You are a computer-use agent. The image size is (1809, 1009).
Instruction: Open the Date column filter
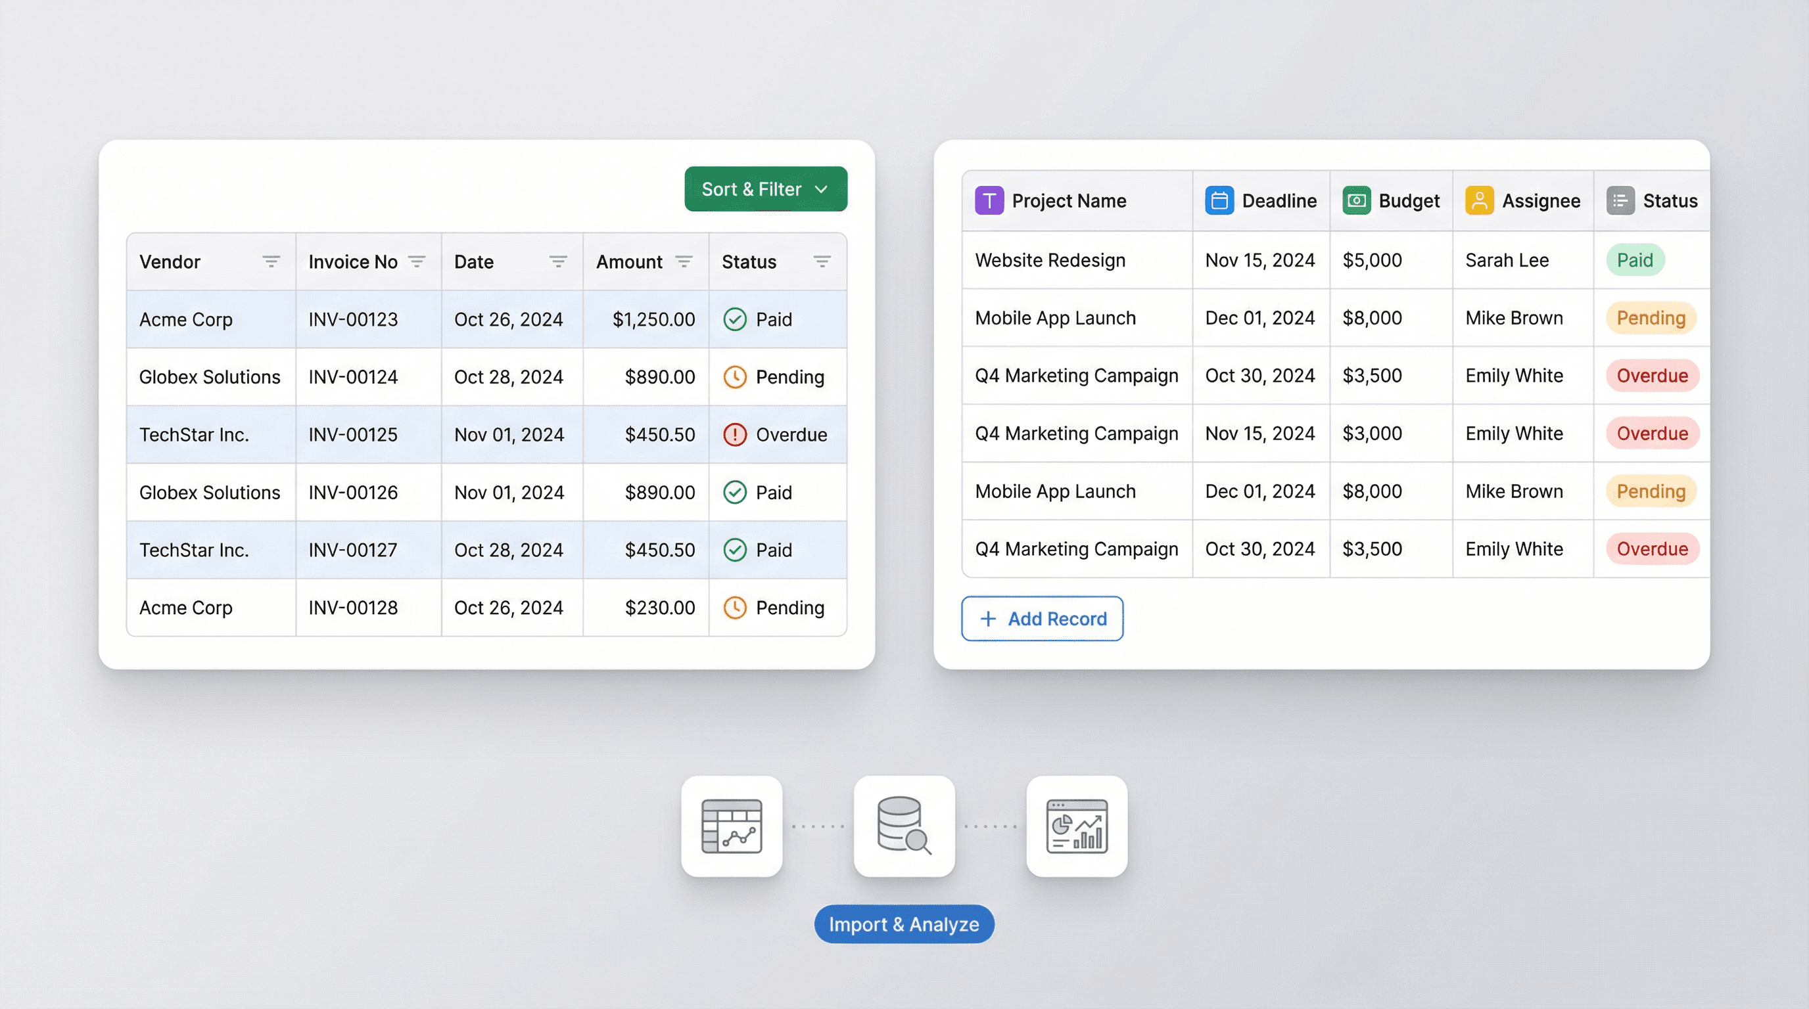point(558,261)
